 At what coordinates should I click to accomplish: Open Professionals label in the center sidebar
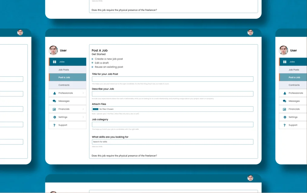pos(66,93)
